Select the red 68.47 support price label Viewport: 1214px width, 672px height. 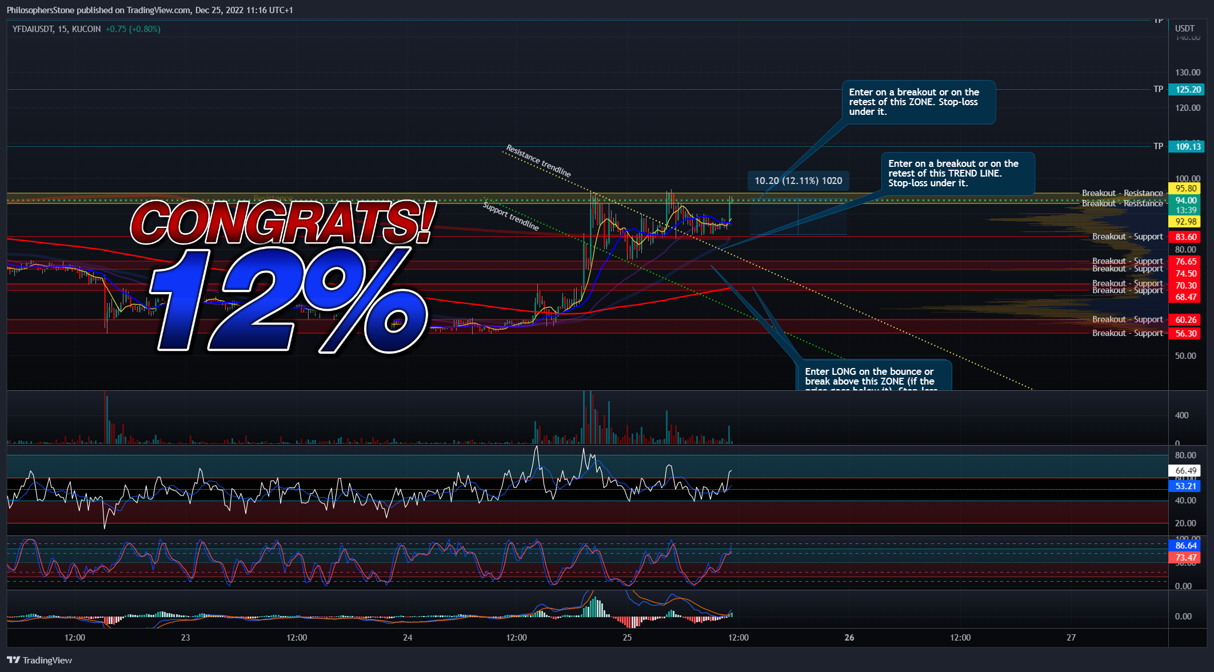(x=1185, y=297)
